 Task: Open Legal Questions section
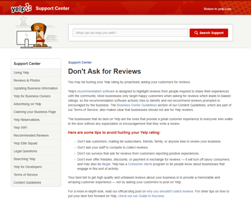click(x=36, y=151)
